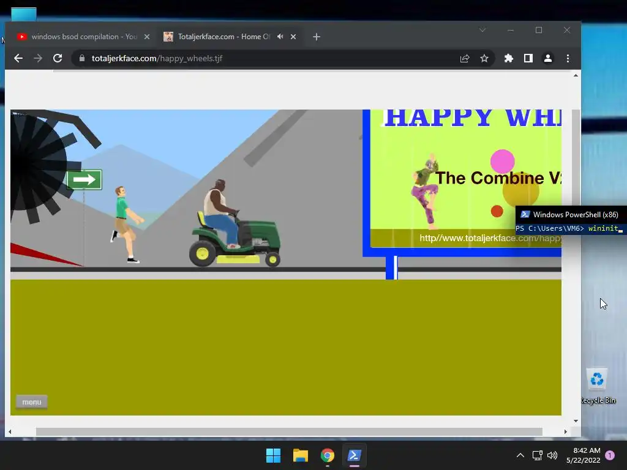
Task: Mute audio on the Totaljerkface tab
Action: 280,36
